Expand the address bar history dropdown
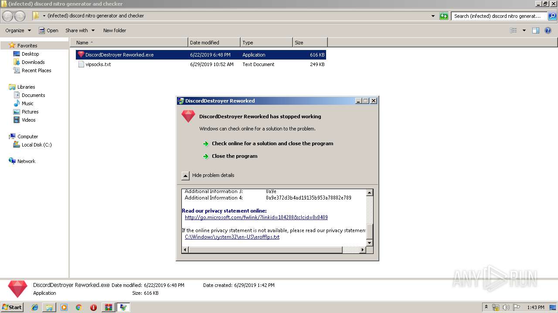 433,16
